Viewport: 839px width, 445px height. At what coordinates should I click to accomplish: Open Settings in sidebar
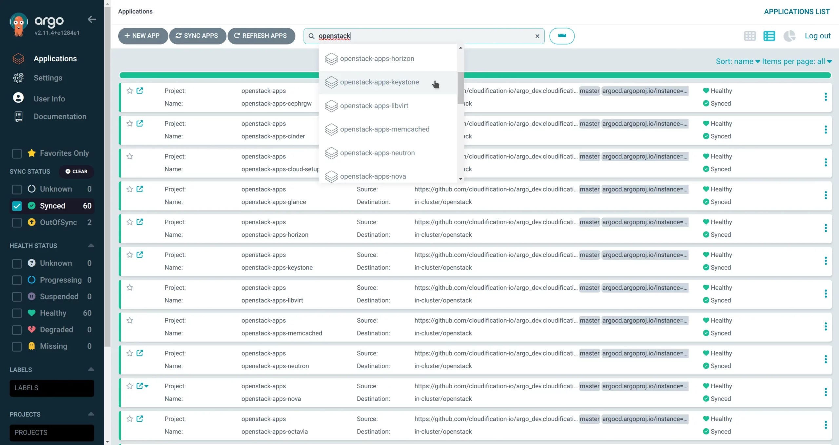(48, 78)
